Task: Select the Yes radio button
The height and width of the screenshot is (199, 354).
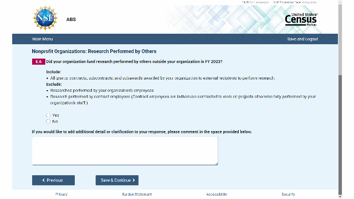Action: pyautogui.click(x=48, y=115)
